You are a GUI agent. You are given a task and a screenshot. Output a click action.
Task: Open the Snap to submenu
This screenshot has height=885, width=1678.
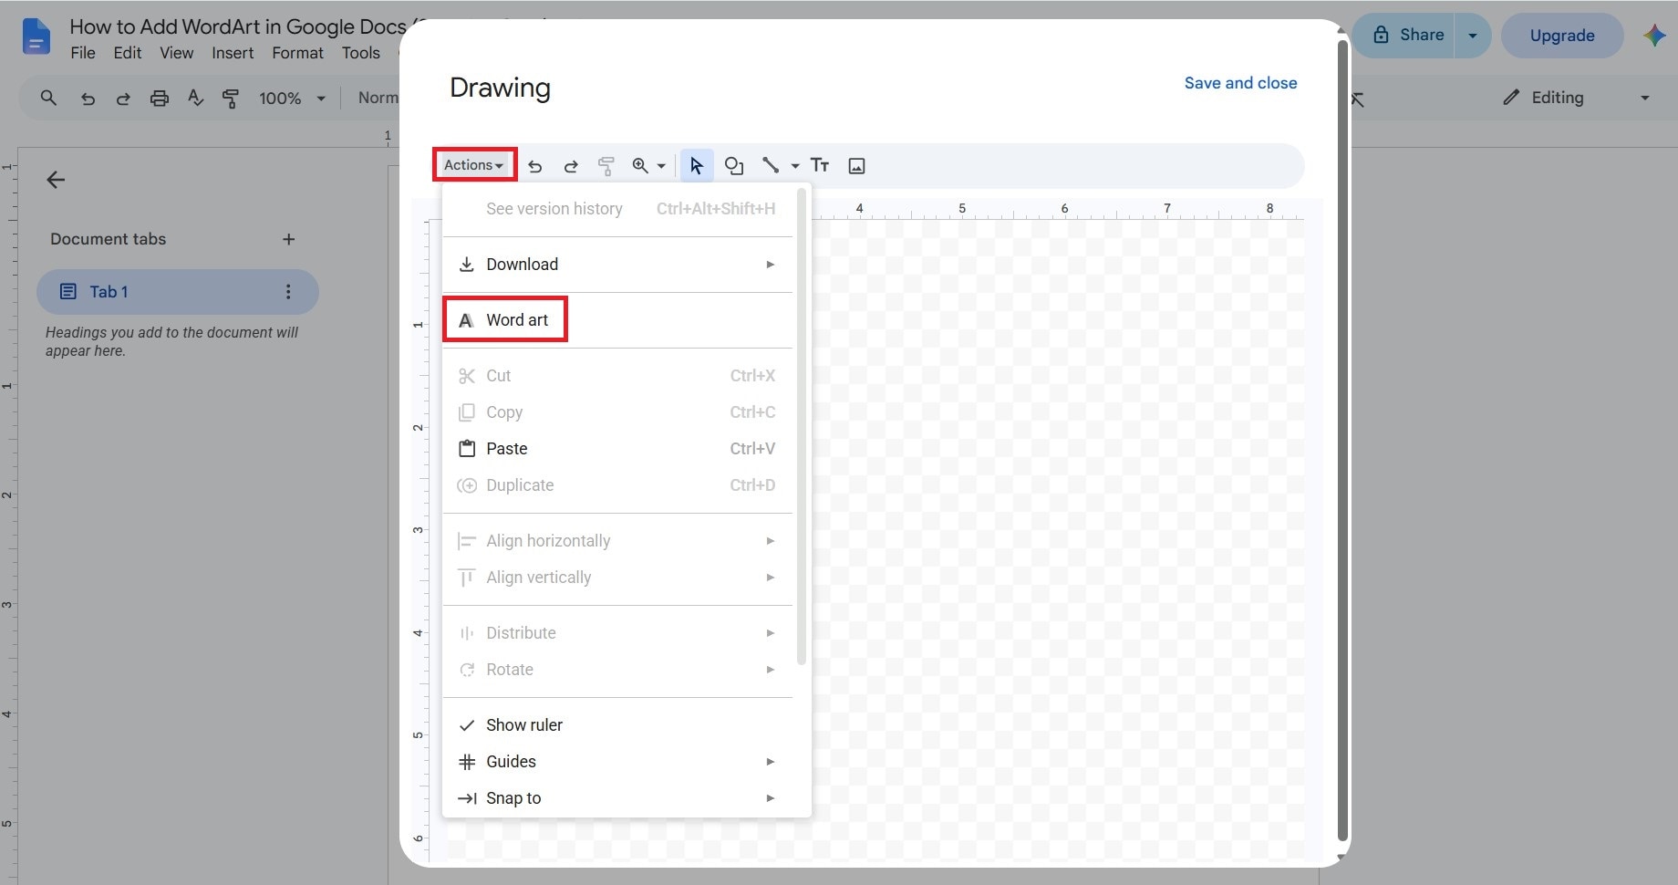point(618,798)
